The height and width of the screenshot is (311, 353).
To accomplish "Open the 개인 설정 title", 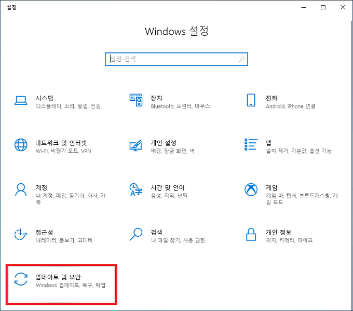I will [x=164, y=143].
